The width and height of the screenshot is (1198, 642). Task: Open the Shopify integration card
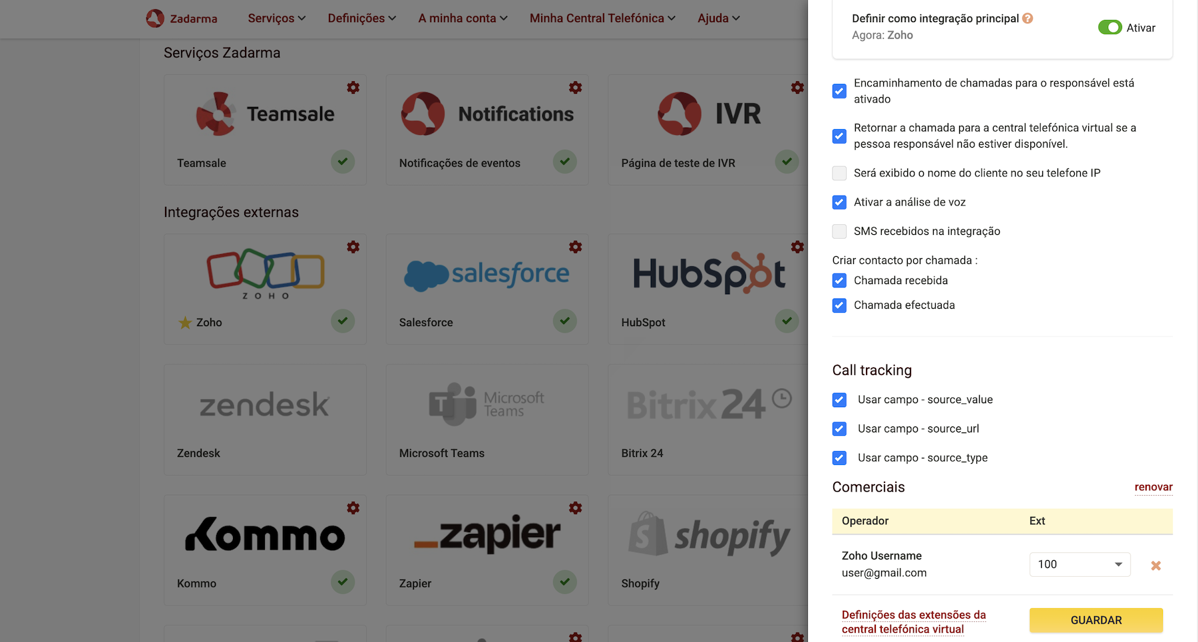pos(708,550)
